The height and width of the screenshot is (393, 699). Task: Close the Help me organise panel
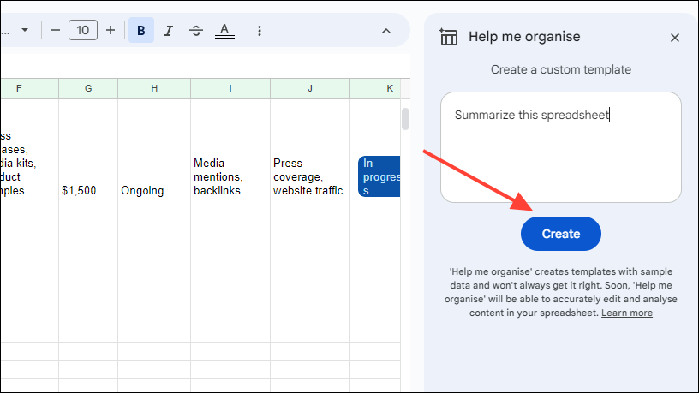click(x=674, y=38)
